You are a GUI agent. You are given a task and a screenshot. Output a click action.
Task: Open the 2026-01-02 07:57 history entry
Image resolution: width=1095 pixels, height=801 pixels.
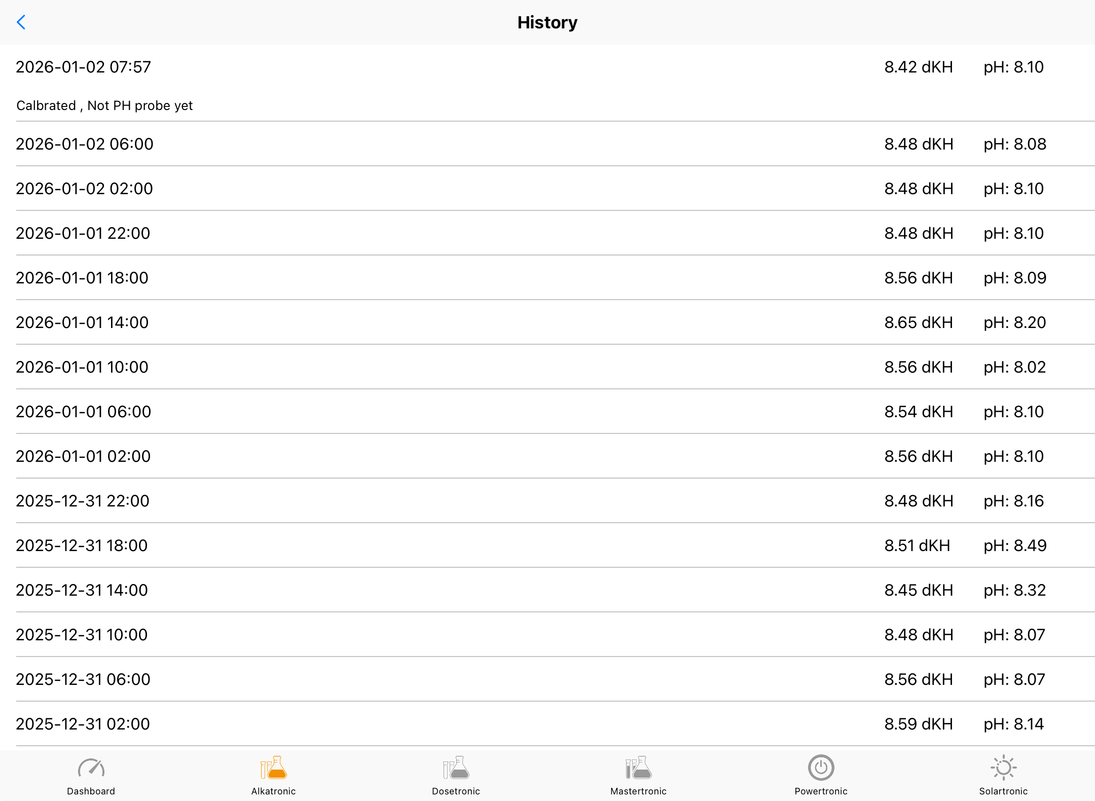(84, 67)
